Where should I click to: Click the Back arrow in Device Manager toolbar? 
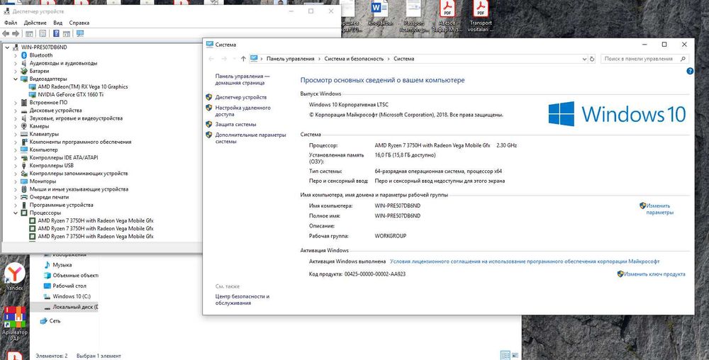(6, 33)
